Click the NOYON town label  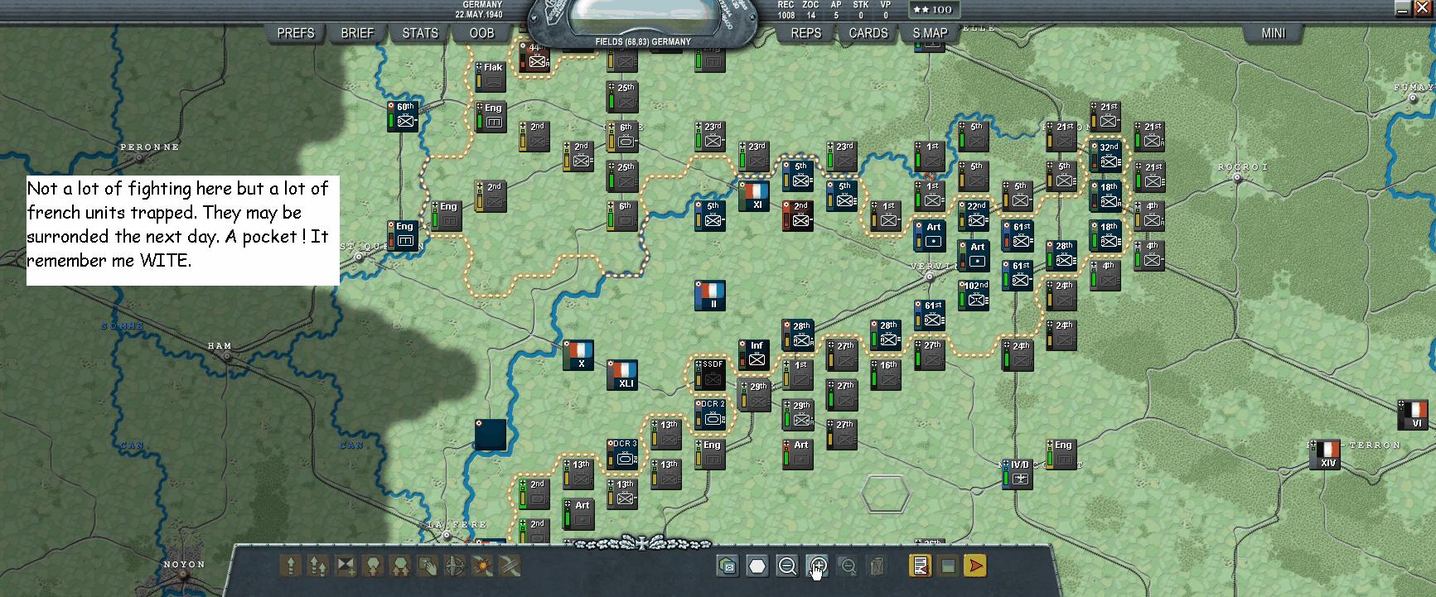click(x=184, y=565)
